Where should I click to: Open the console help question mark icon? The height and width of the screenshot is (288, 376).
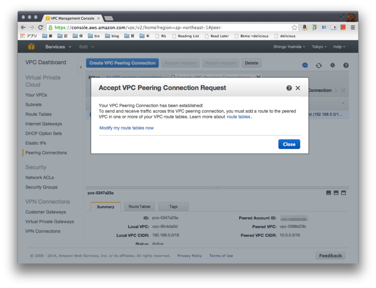[x=346, y=65]
